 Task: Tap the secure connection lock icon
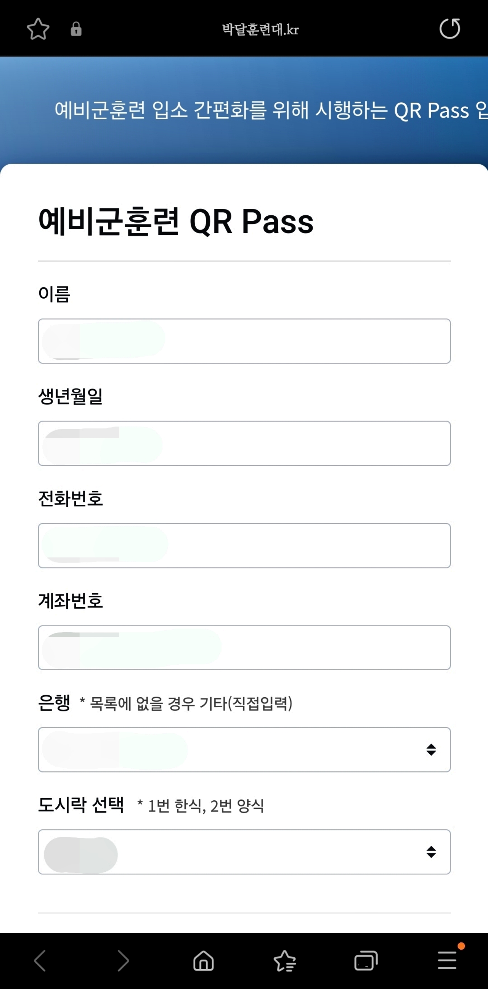click(76, 29)
